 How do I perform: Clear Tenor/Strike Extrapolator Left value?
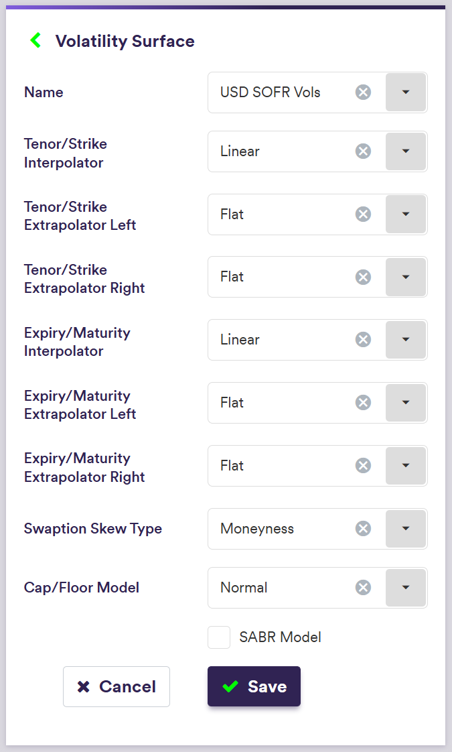(x=363, y=214)
